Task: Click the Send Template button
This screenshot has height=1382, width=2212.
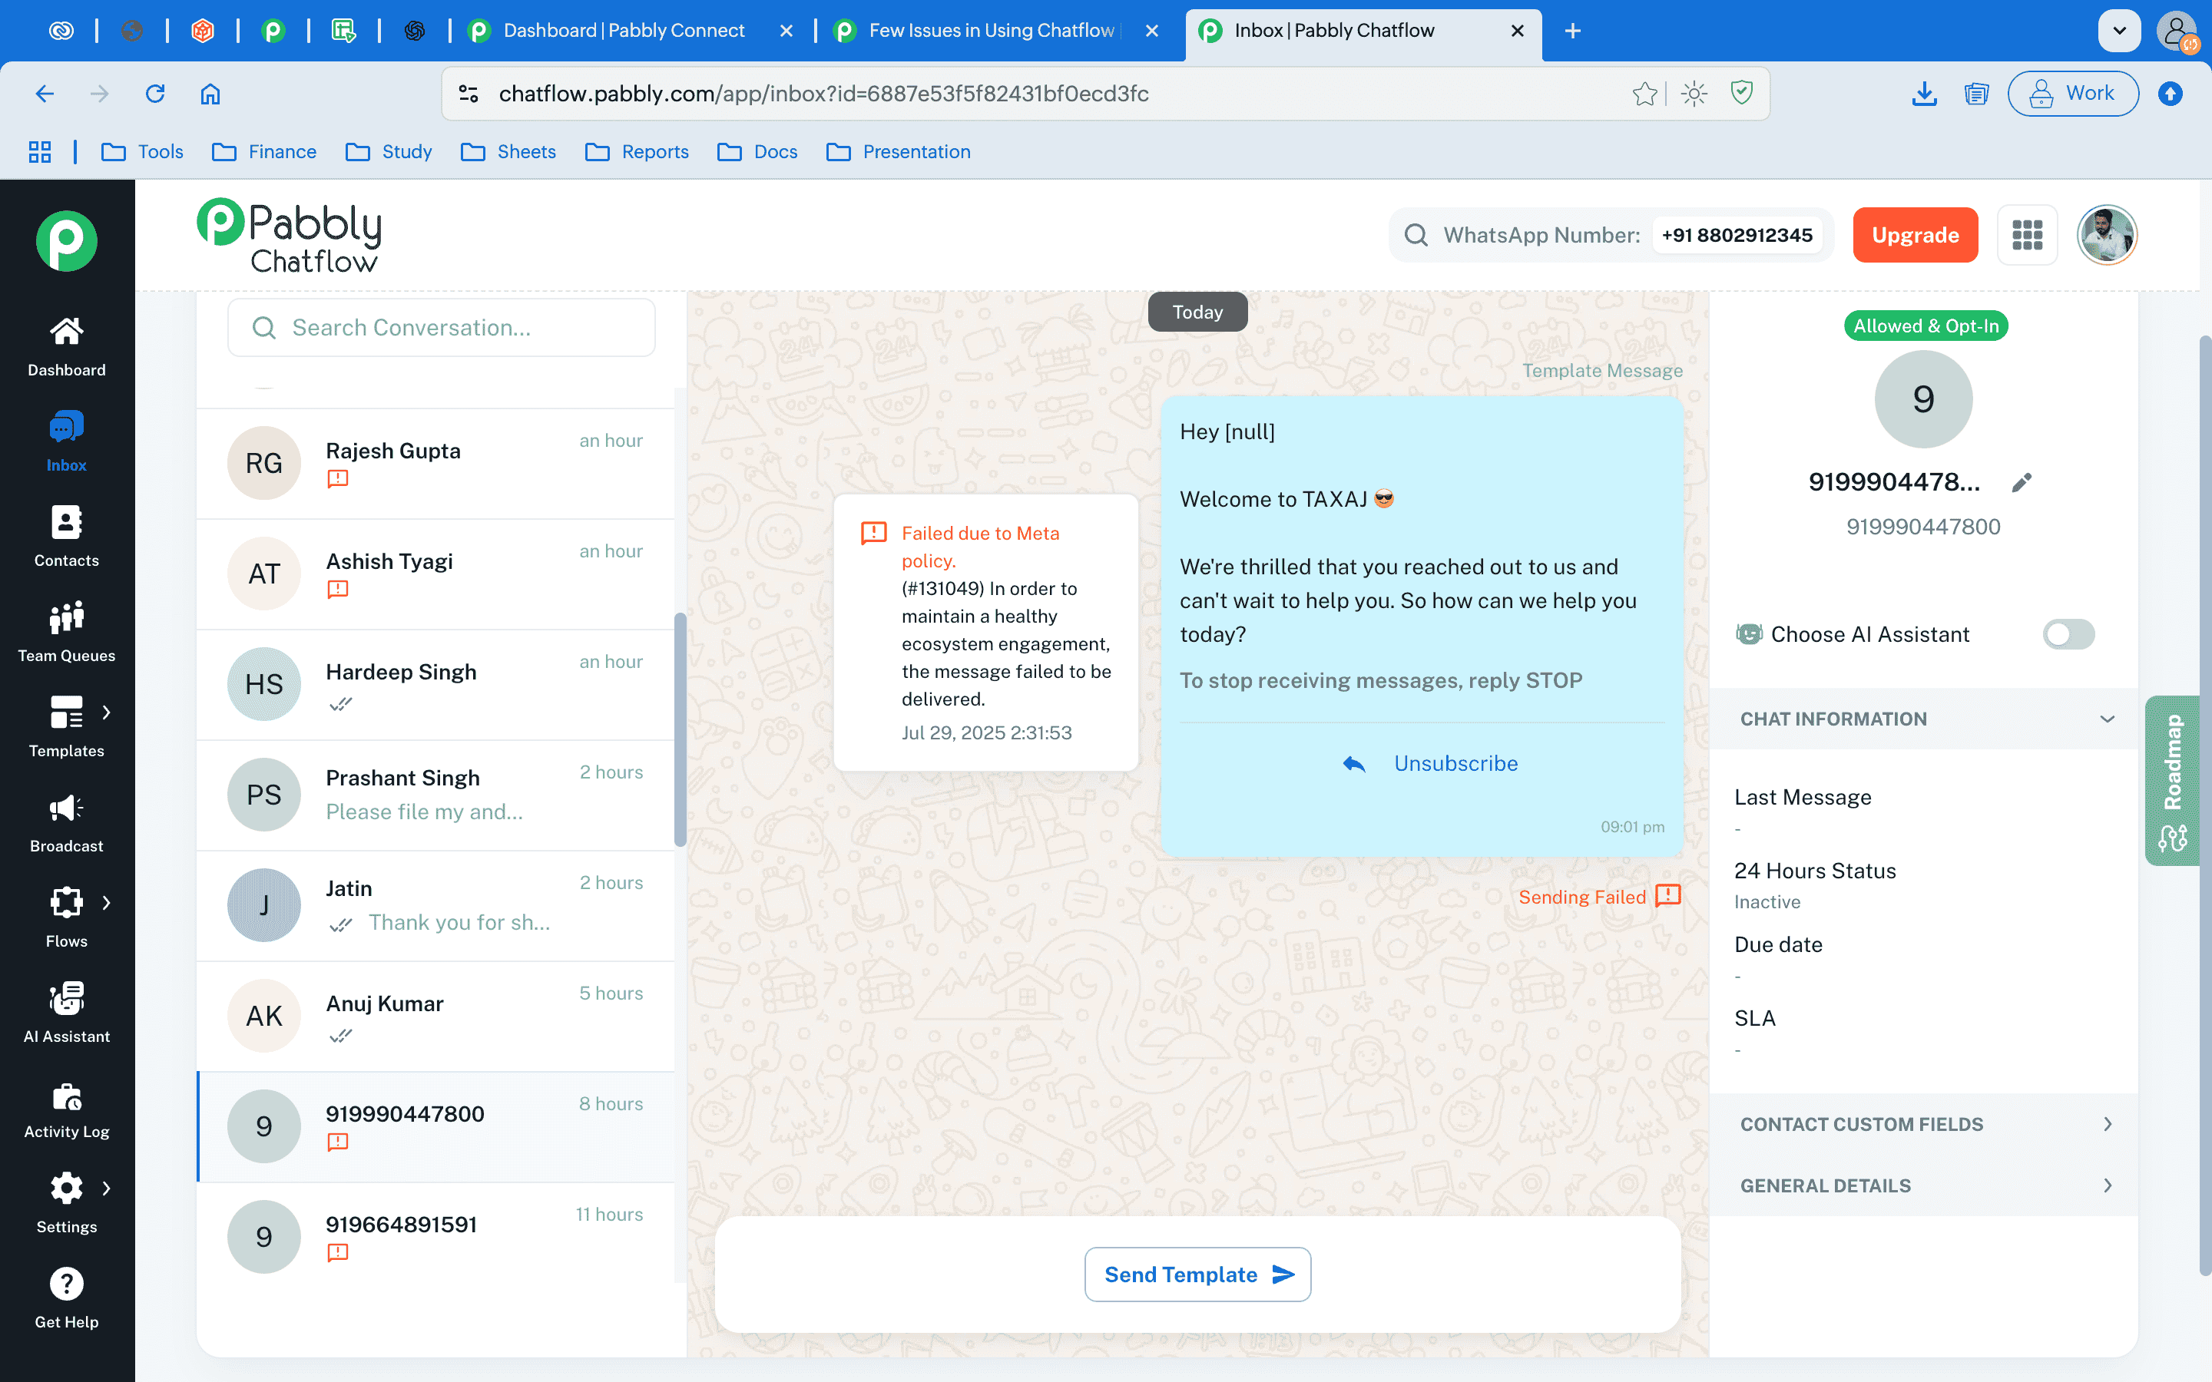Action: coord(1197,1275)
